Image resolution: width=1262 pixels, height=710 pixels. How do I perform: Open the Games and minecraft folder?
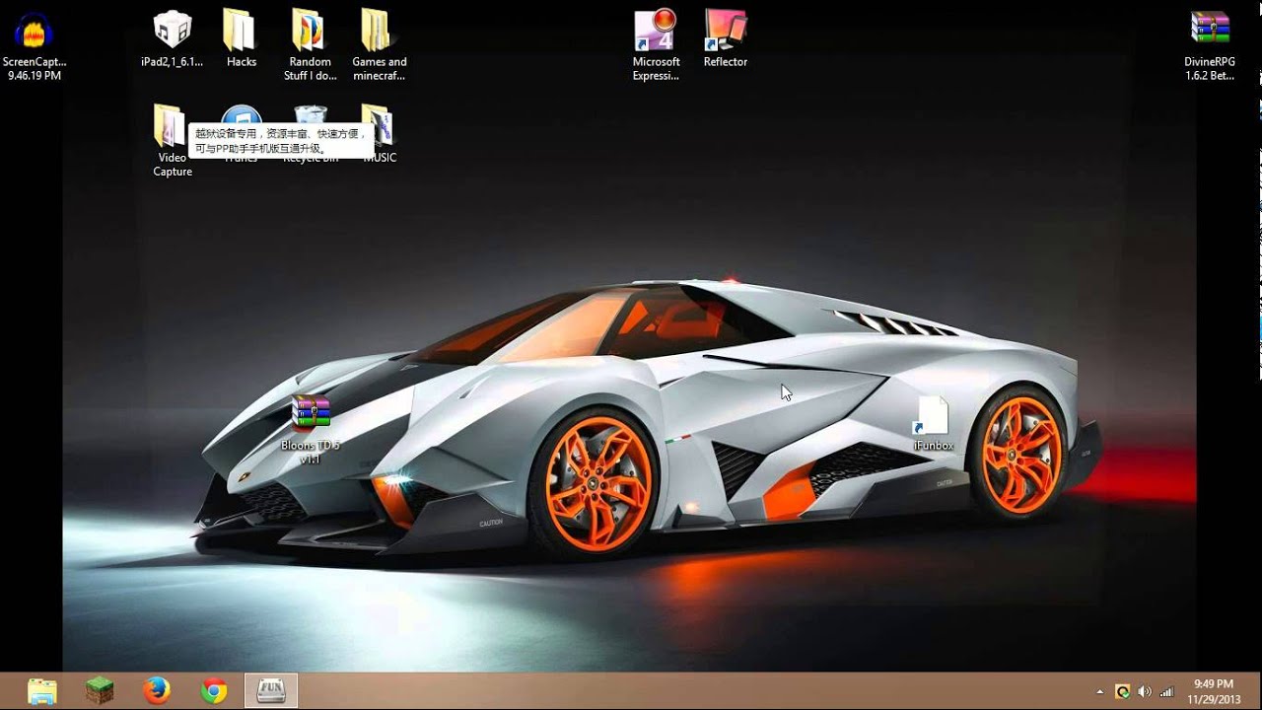click(379, 33)
